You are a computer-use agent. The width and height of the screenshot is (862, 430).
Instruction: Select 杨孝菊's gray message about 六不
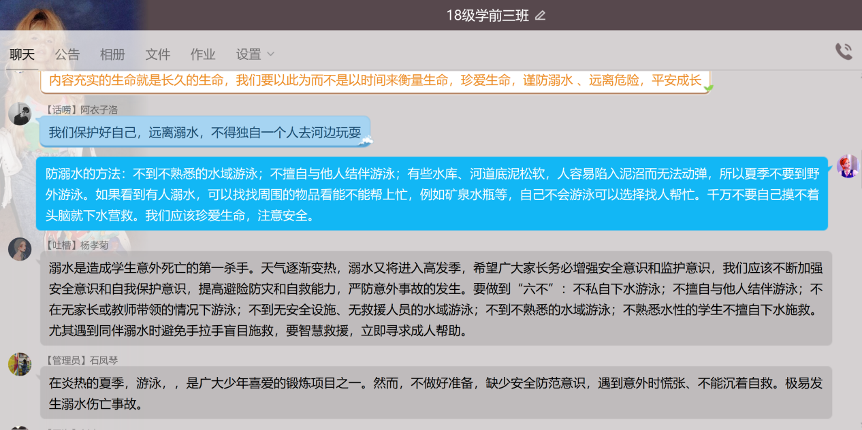pyautogui.click(x=436, y=299)
